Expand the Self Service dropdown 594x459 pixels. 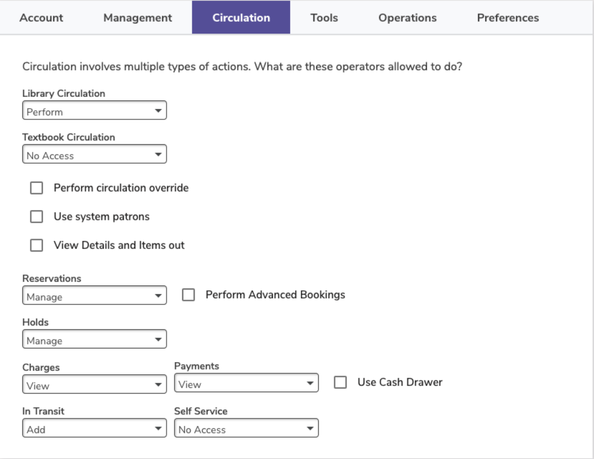[247, 429]
